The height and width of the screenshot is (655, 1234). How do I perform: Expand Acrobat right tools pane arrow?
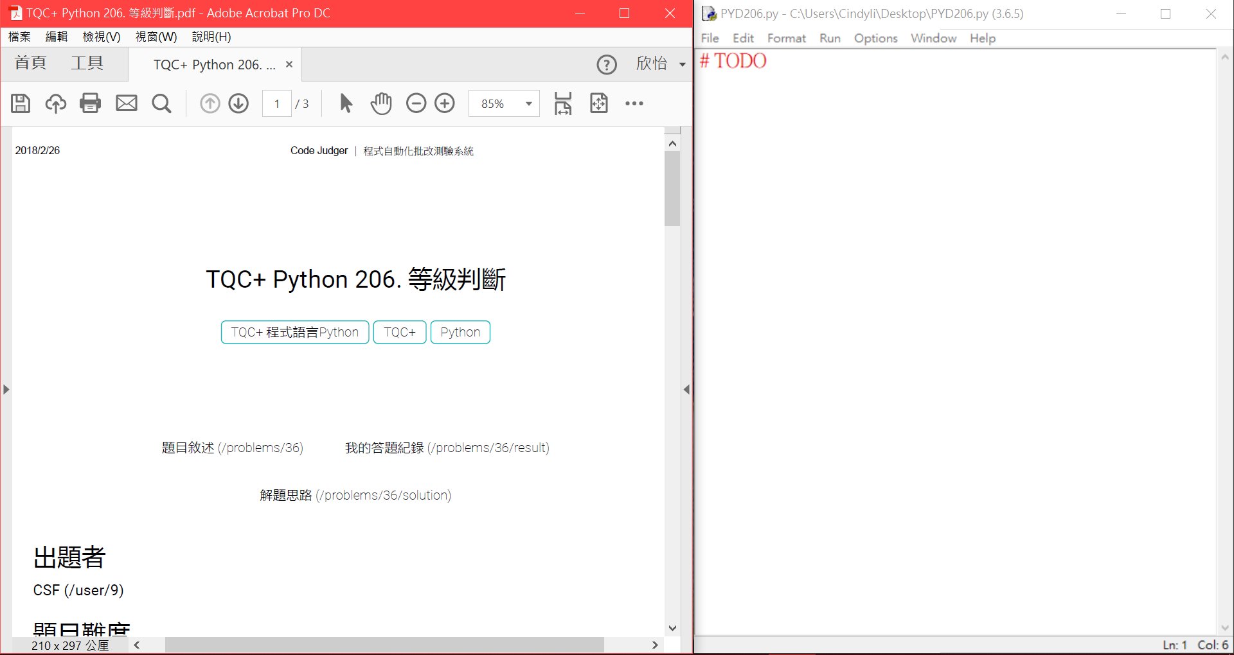pyautogui.click(x=686, y=389)
